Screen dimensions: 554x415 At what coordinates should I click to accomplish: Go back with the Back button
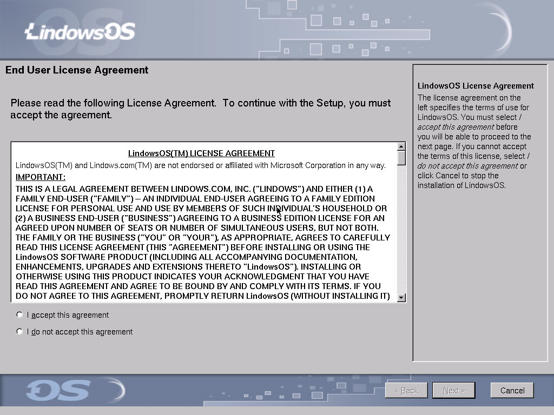pyautogui.click(x=406, y=390)
